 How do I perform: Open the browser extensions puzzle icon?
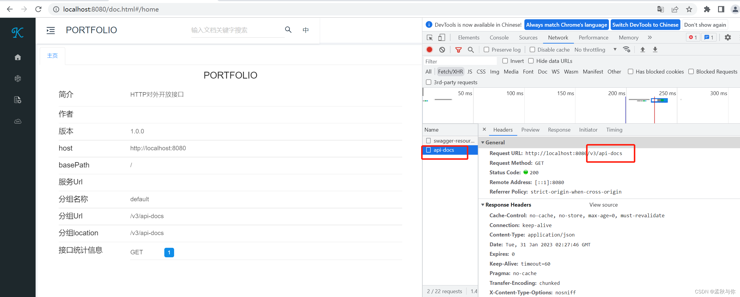point(707,9)
